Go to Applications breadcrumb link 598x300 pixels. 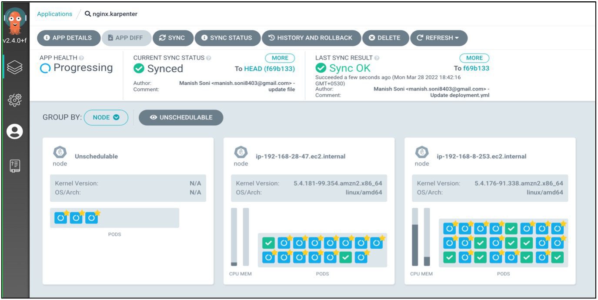(x=54, y=14)
